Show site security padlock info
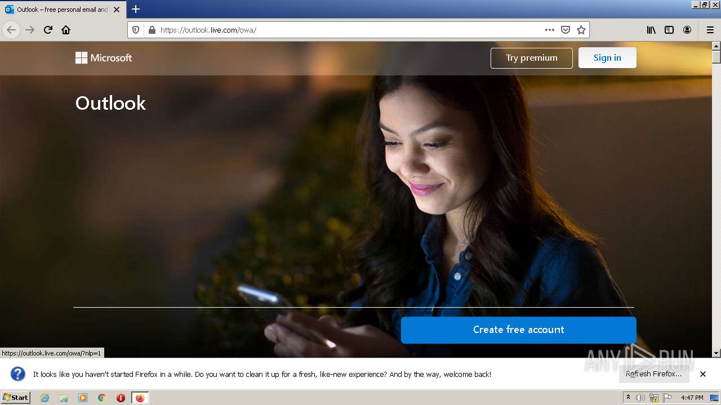Viewport: 721px width, 405px height. pos(152,30)
